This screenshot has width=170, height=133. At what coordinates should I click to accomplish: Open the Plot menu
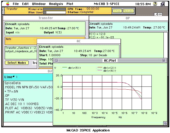point(70,4)
